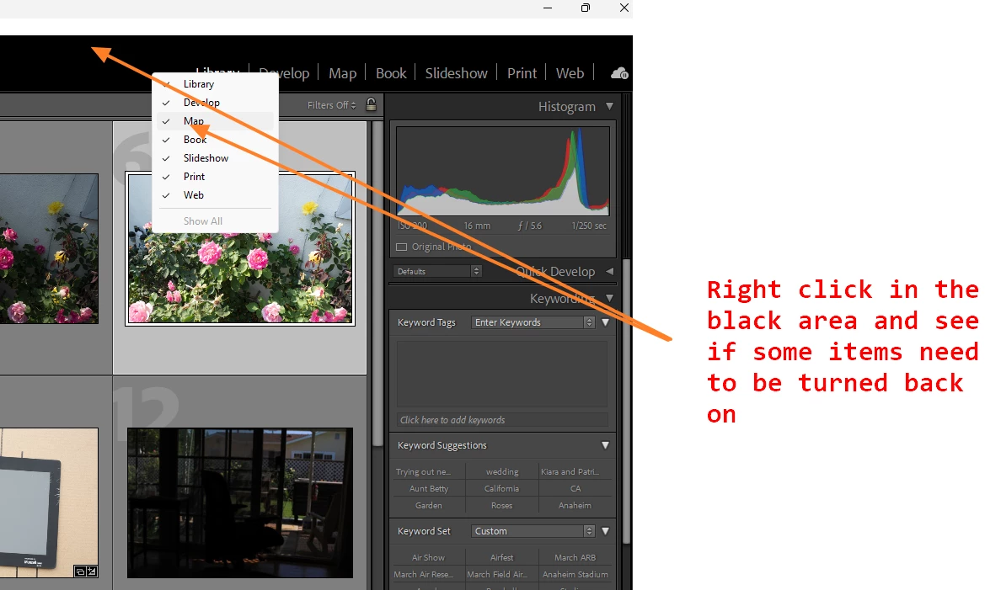Click the 1/250 sec shutter speed readout
This screenshot has width=1001, height=590.
click(x=589, y=226)
